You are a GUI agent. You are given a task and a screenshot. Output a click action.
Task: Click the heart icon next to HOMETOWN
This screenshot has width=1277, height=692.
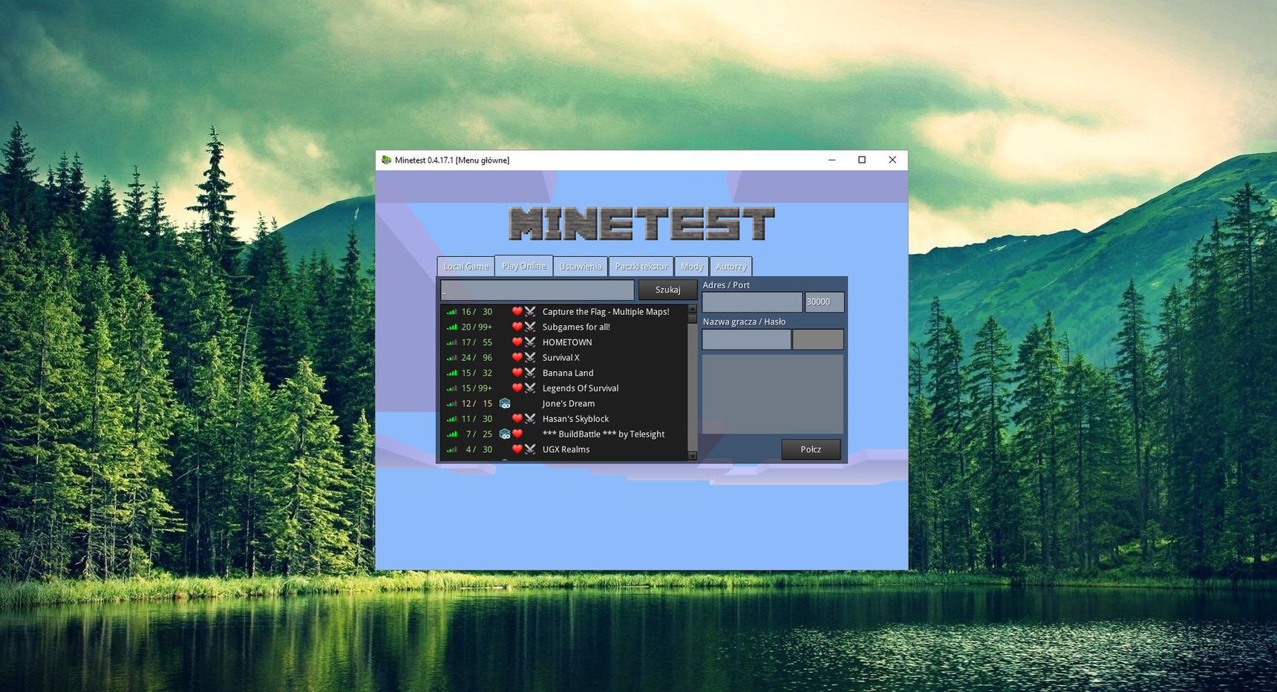coord(517,342)
